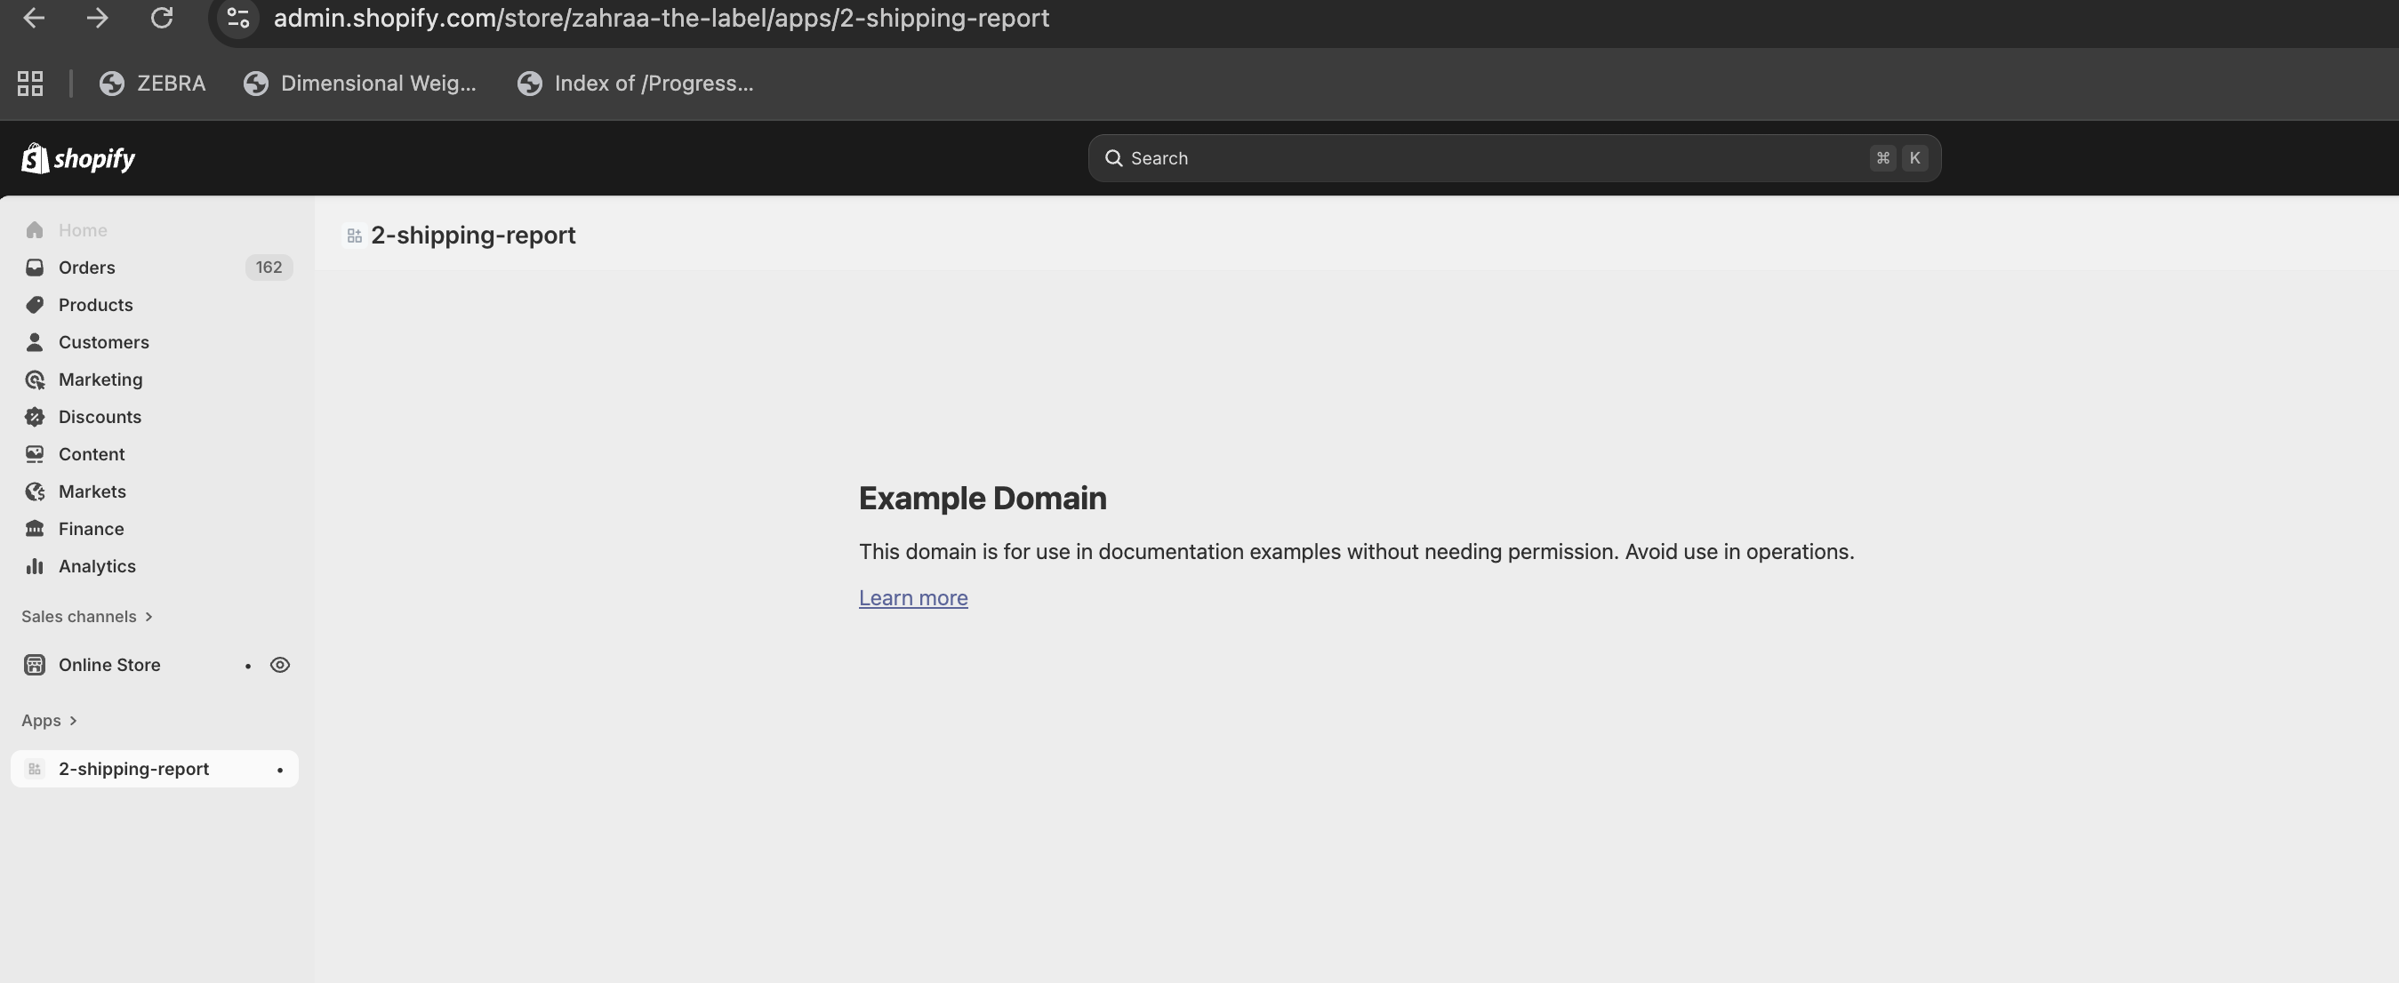This screenshot has height=983, width=2399.
Task: View online store with eye icon
Action: click(x=279, y=665)
